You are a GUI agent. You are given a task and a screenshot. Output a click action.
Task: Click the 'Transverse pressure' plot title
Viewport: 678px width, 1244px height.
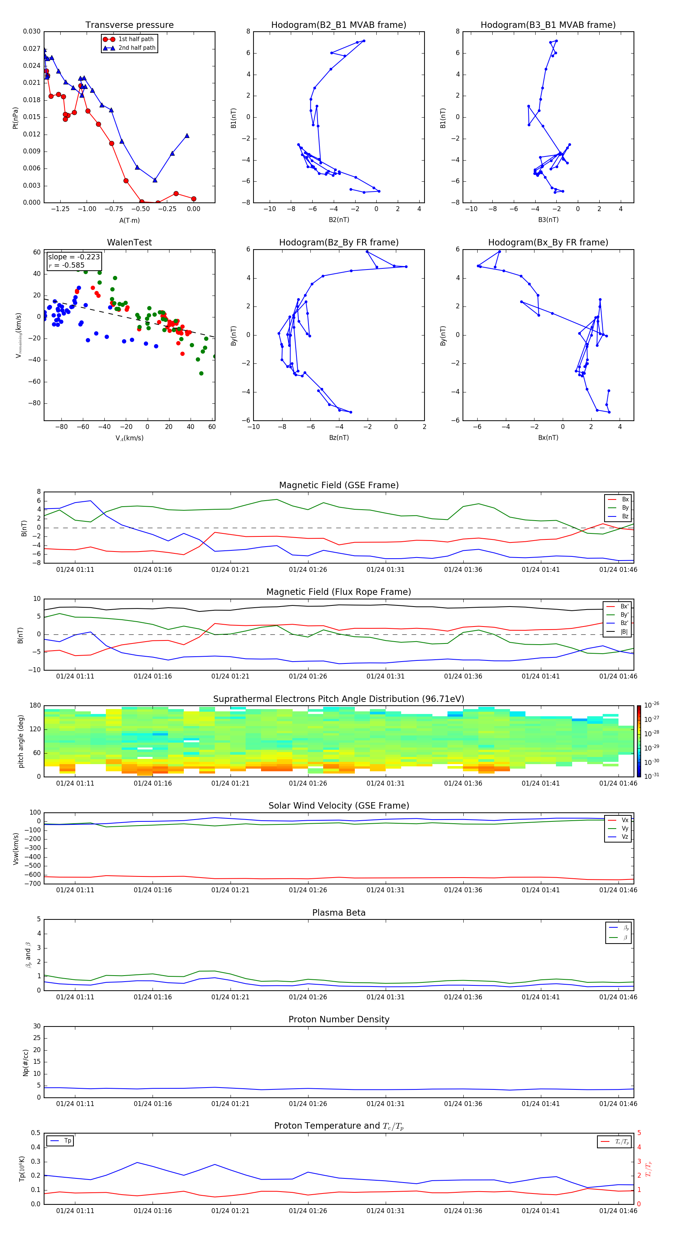129,25
